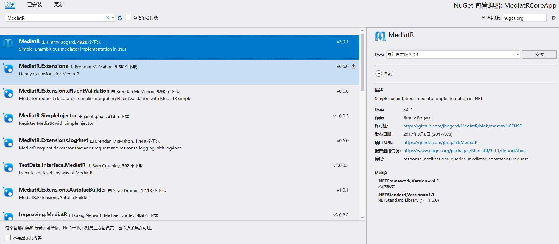Click the Improving.MediatR package icon
Viewport: 559px width, 244px height.
click(8, 216)
